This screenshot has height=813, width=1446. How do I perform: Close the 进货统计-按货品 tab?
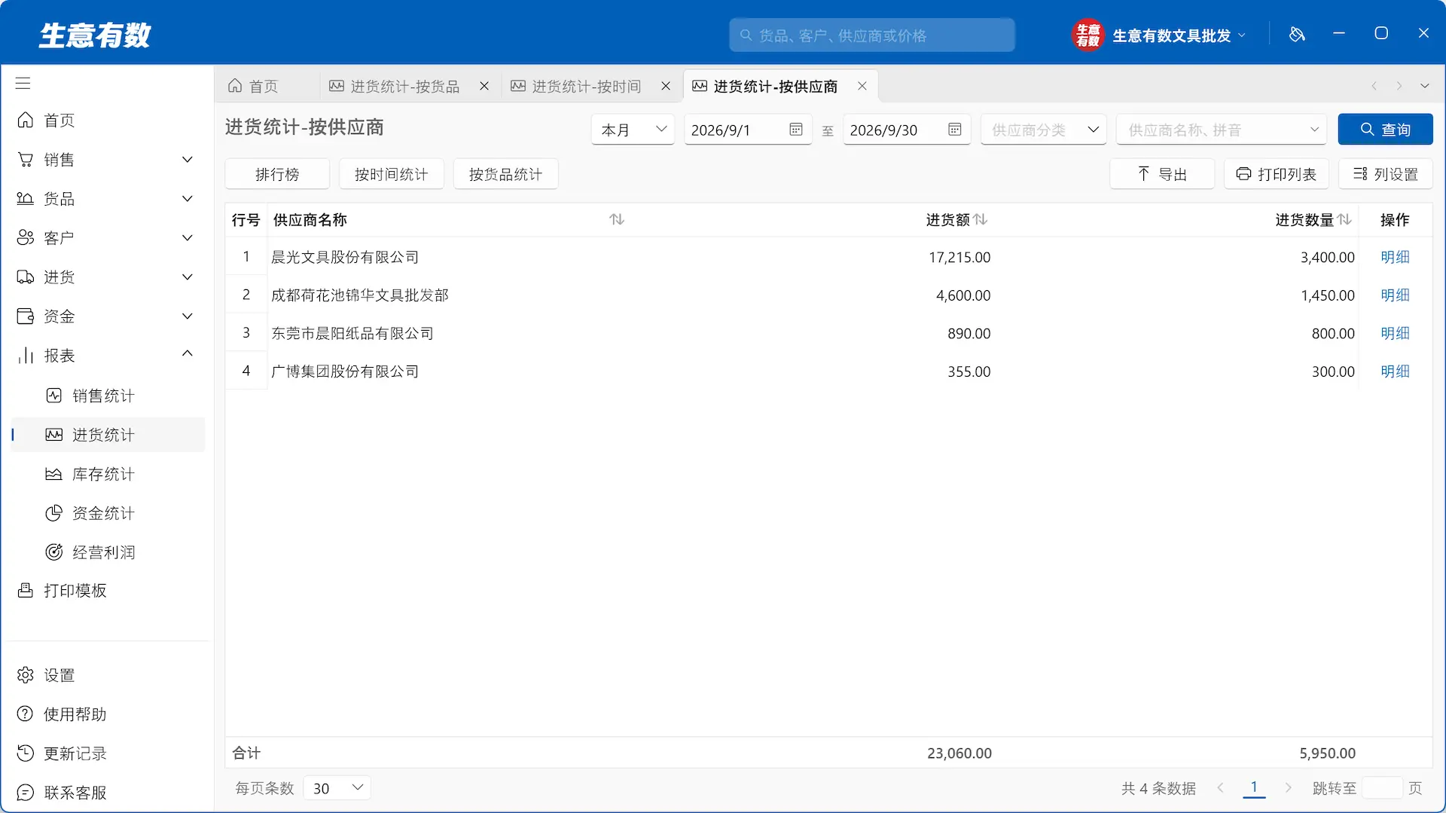click(484, 86)
